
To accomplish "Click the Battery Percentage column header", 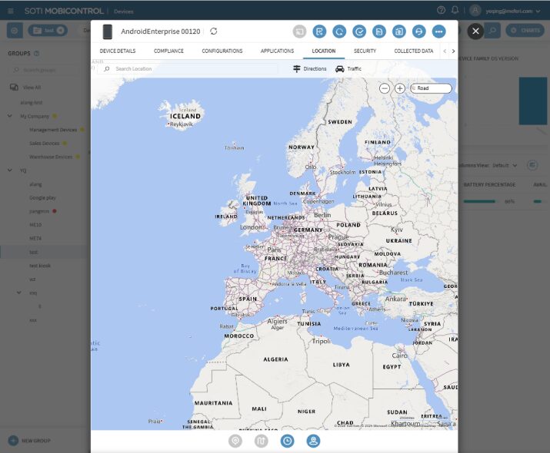I will [x=489, y=184].
